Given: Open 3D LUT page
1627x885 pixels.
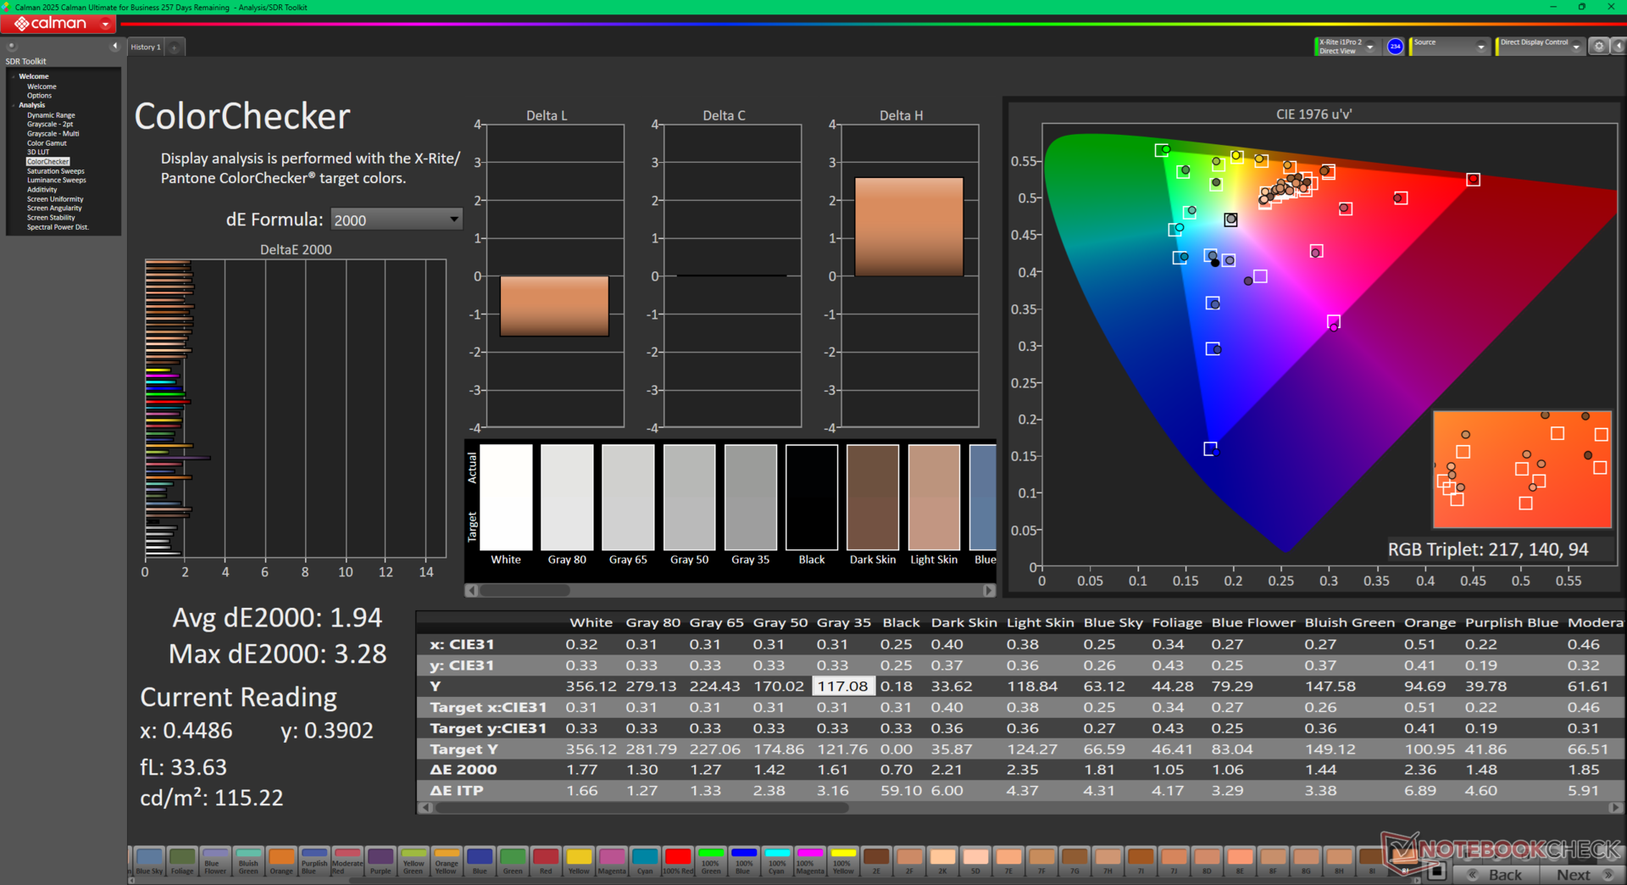Looking at the screenshot, I should pos(38,153).
